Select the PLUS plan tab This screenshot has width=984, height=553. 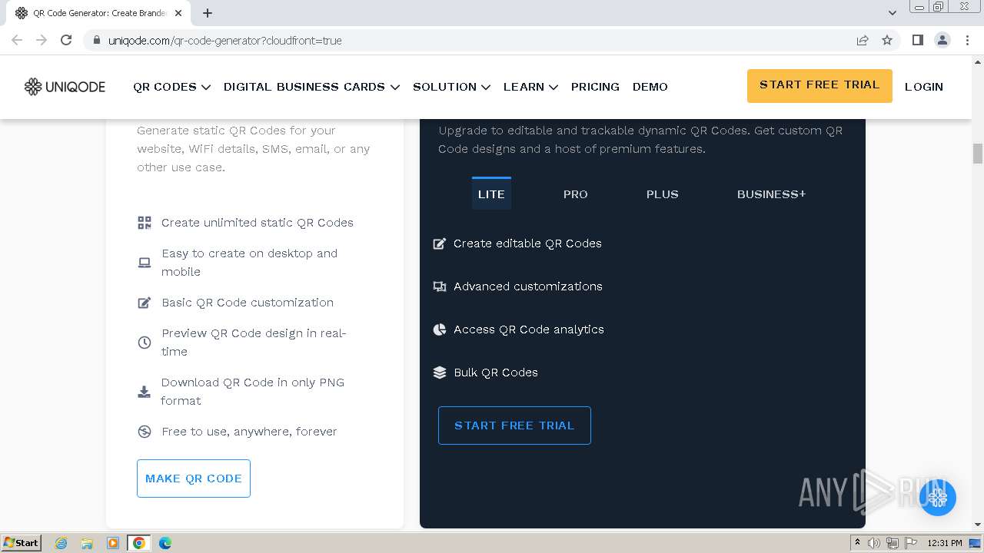tap(663, 194)
